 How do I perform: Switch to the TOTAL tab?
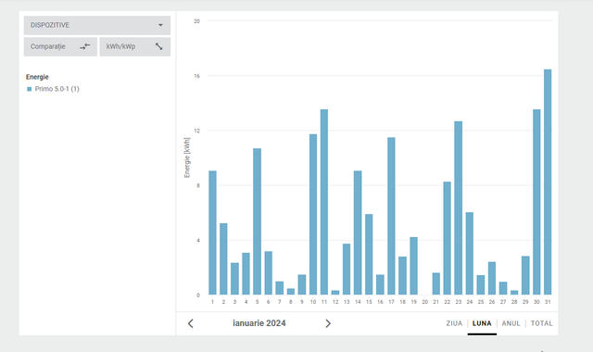point(541,323)
